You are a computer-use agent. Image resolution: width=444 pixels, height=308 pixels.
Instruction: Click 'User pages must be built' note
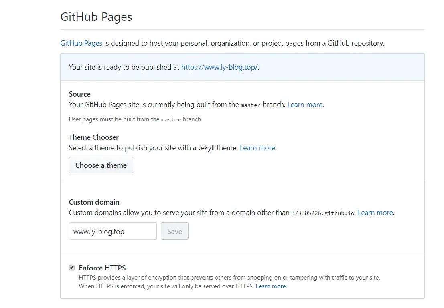coord(135,119)
